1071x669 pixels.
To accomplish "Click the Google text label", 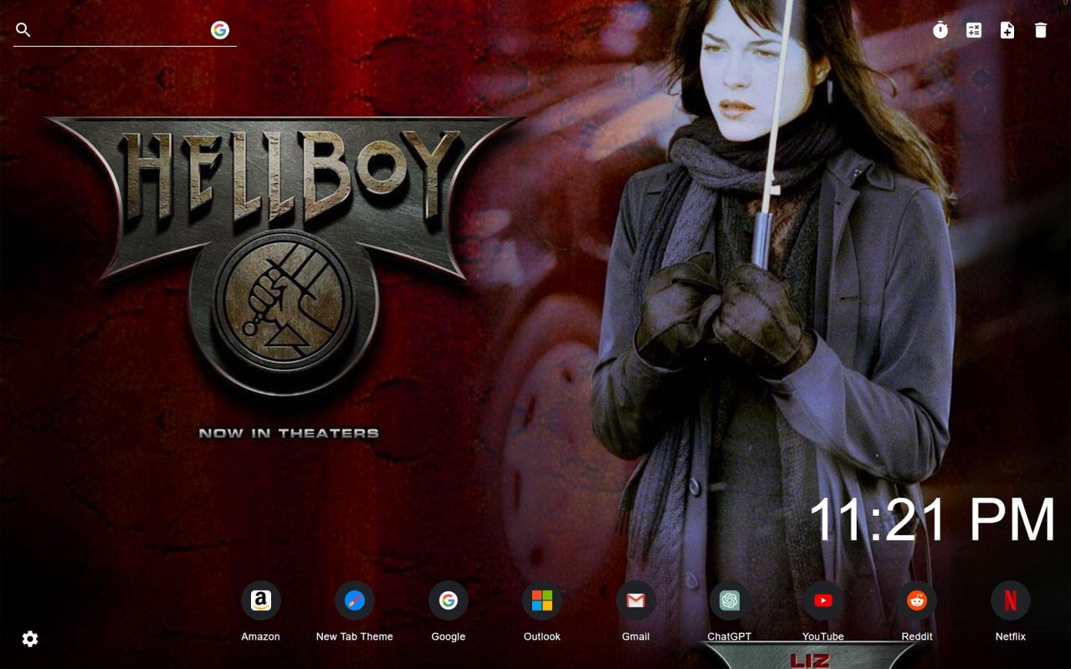I will (448, 636).
